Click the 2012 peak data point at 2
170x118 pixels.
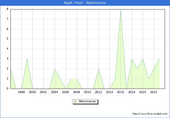pos(99,69)
